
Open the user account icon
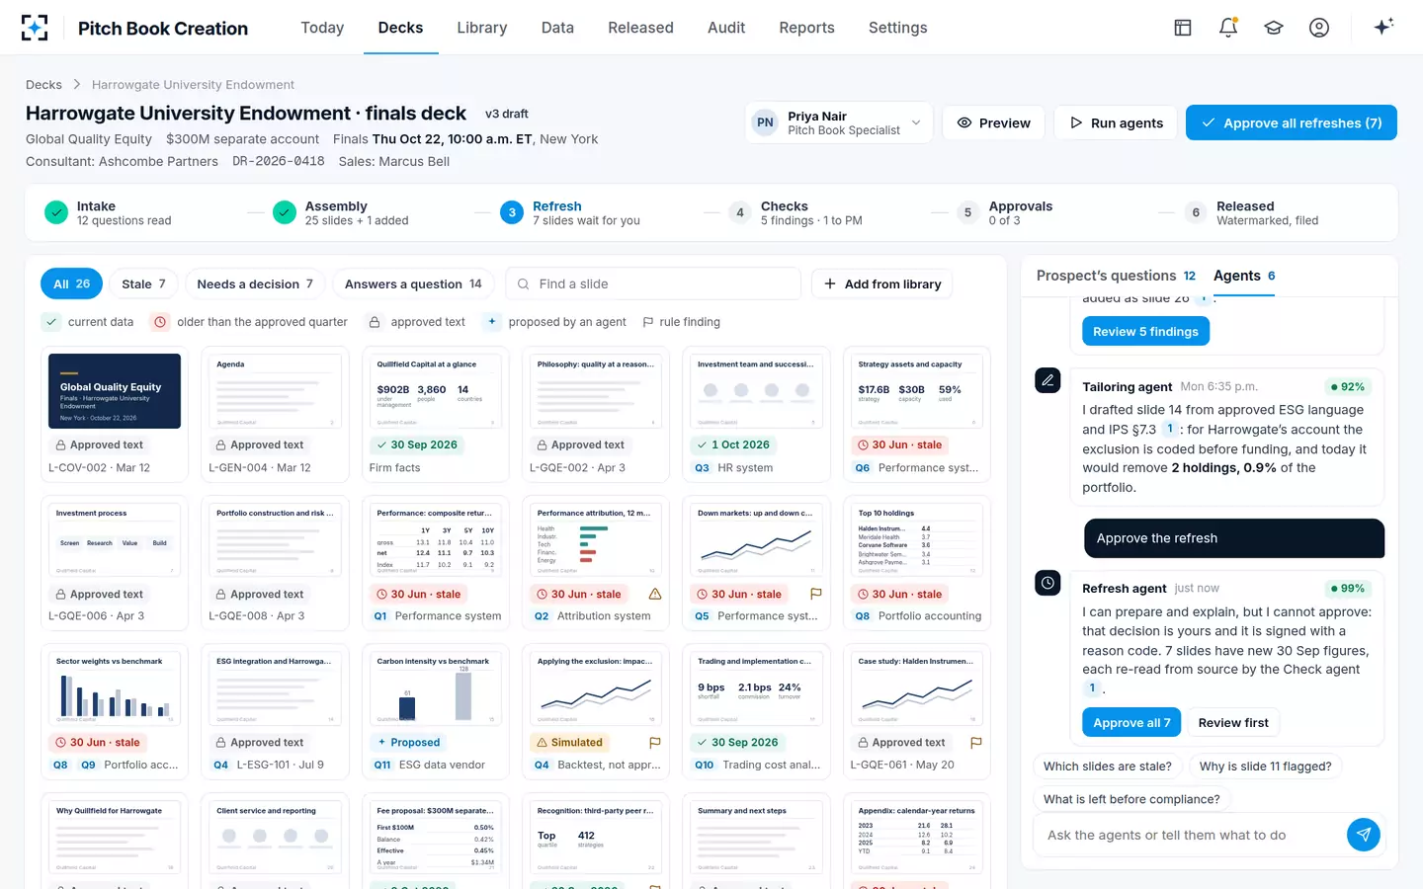coord(1319,28)
